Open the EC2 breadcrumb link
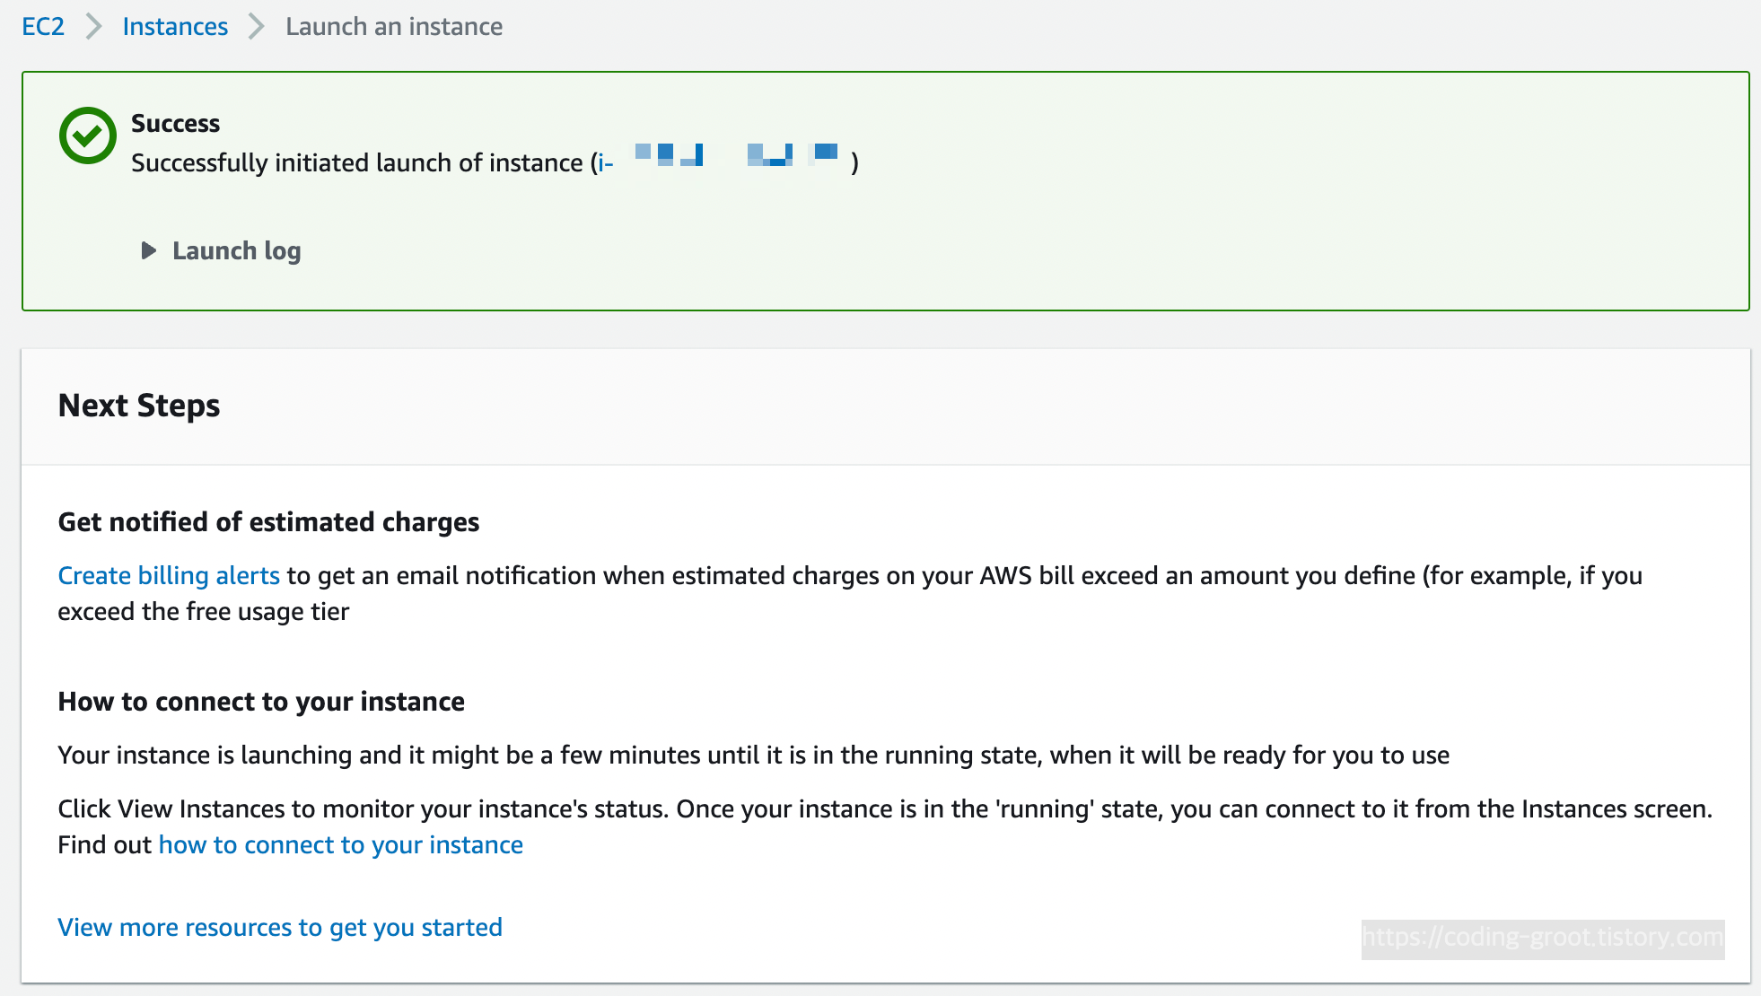The width and height of the screenshot is (1761, 996). click(x=43, y=26)
